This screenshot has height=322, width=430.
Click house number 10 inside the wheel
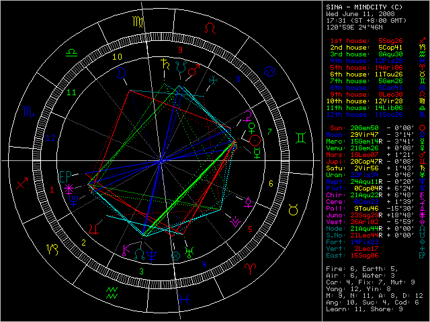click(x=116, y=57)
